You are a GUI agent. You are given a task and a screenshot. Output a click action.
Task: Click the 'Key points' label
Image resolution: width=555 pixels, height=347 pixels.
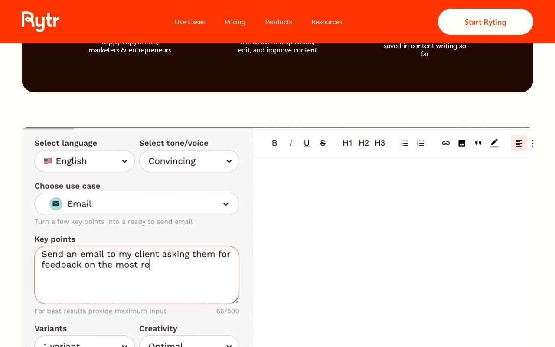(55, 239)
